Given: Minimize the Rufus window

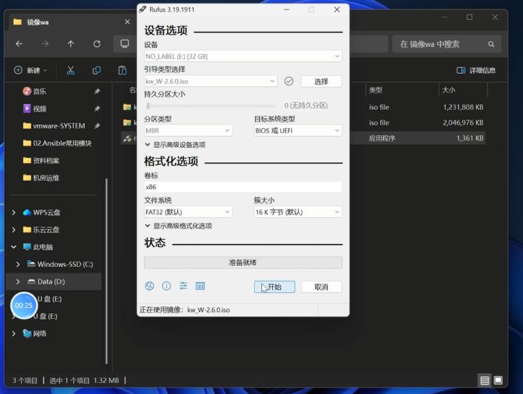Looking at the screenshot, I should click(x=286, y=10).
